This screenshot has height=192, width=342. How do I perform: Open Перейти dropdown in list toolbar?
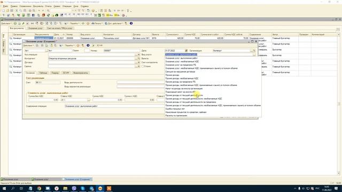tap(75, 23)
